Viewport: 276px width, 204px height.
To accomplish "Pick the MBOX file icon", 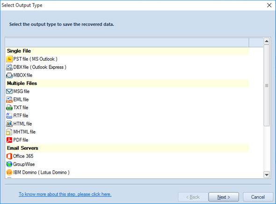I will tap(9, 75).
